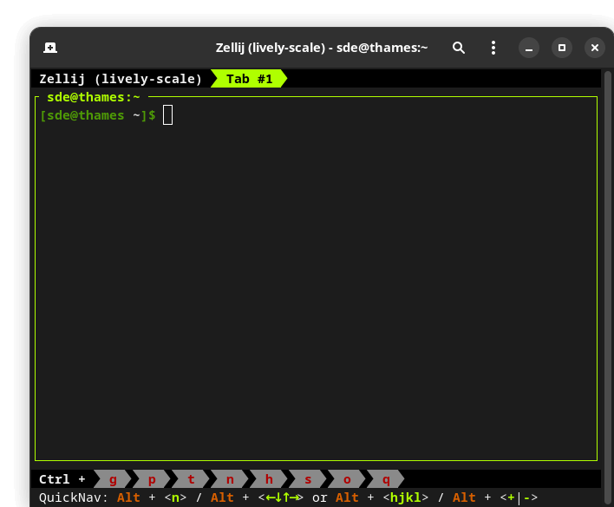Click the 'n' resize mode key in the status bar
Viewport: 614px width, 507px height.
click(x=230, y=479)
